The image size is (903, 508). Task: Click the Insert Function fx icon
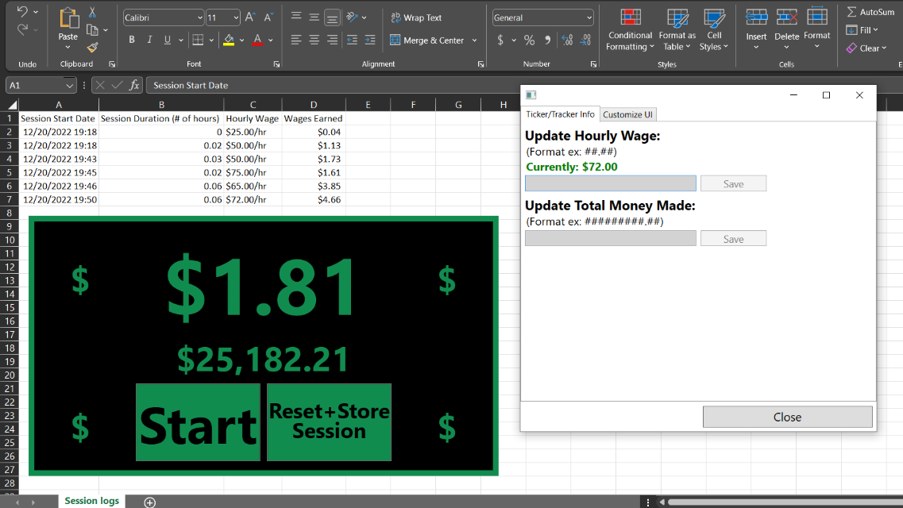pyautogui.click(x=134, y=85)
